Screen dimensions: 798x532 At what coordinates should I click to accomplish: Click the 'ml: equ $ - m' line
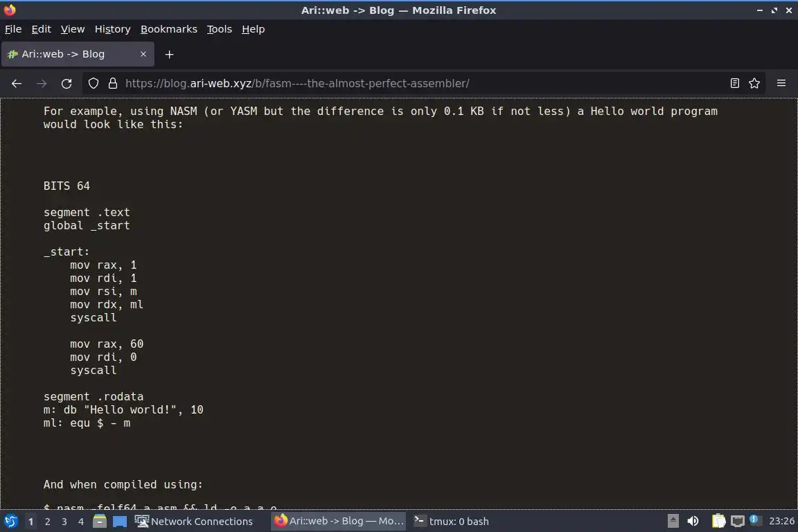[x=87, y=423]
